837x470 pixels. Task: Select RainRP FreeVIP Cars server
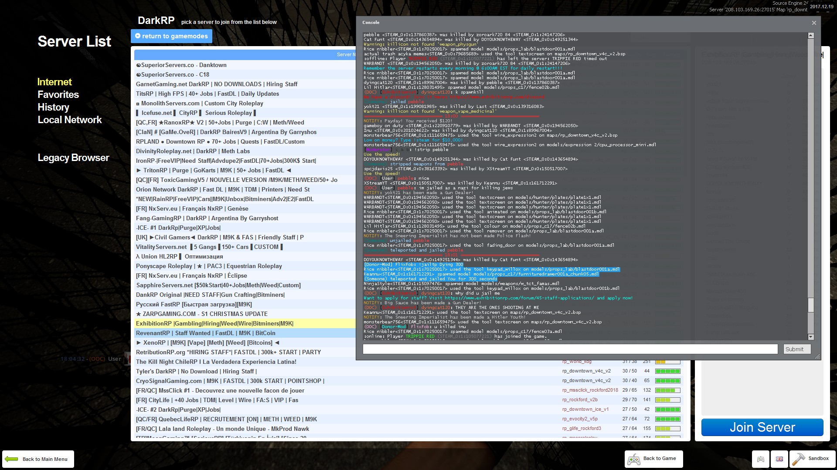pos(245,199)
